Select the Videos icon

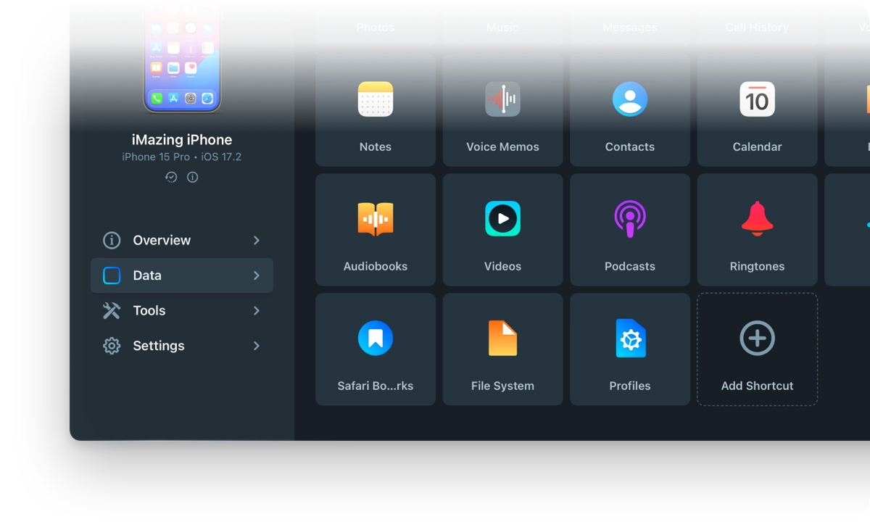click(502, 218)
